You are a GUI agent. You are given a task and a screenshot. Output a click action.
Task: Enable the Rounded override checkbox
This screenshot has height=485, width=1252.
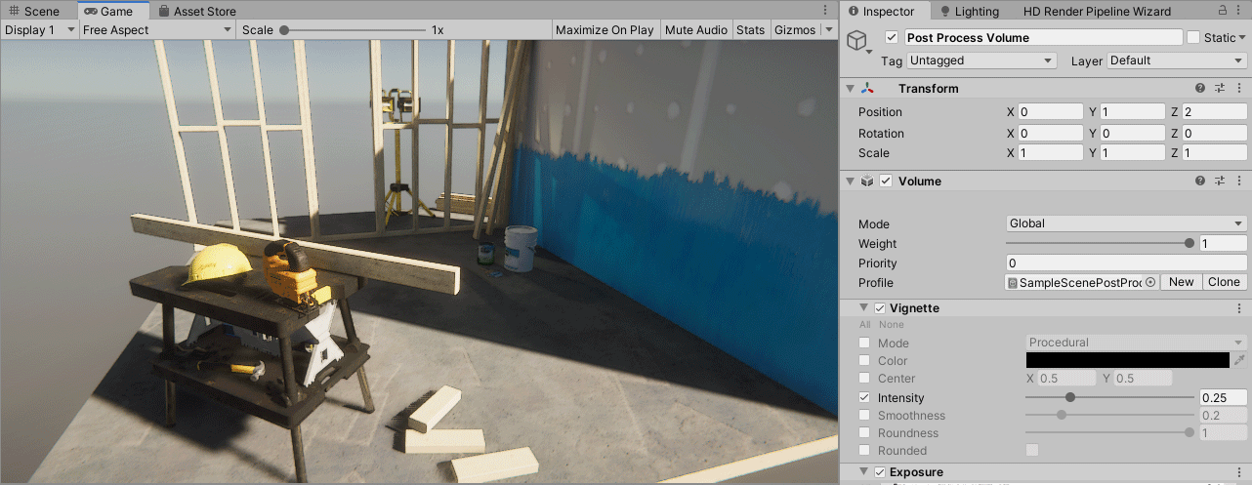pyautogui.click(x=864, y=451)
